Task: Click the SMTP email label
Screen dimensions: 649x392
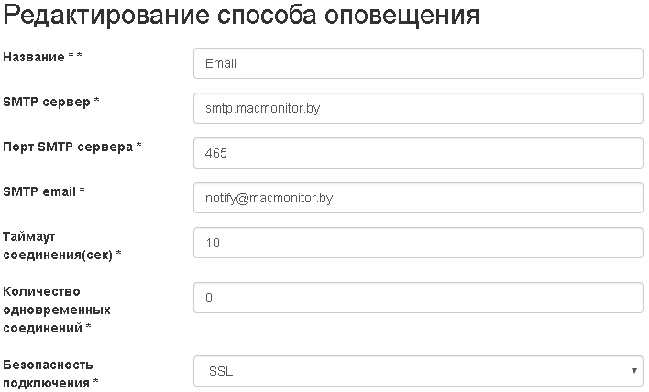Action: tap(39, 191)
